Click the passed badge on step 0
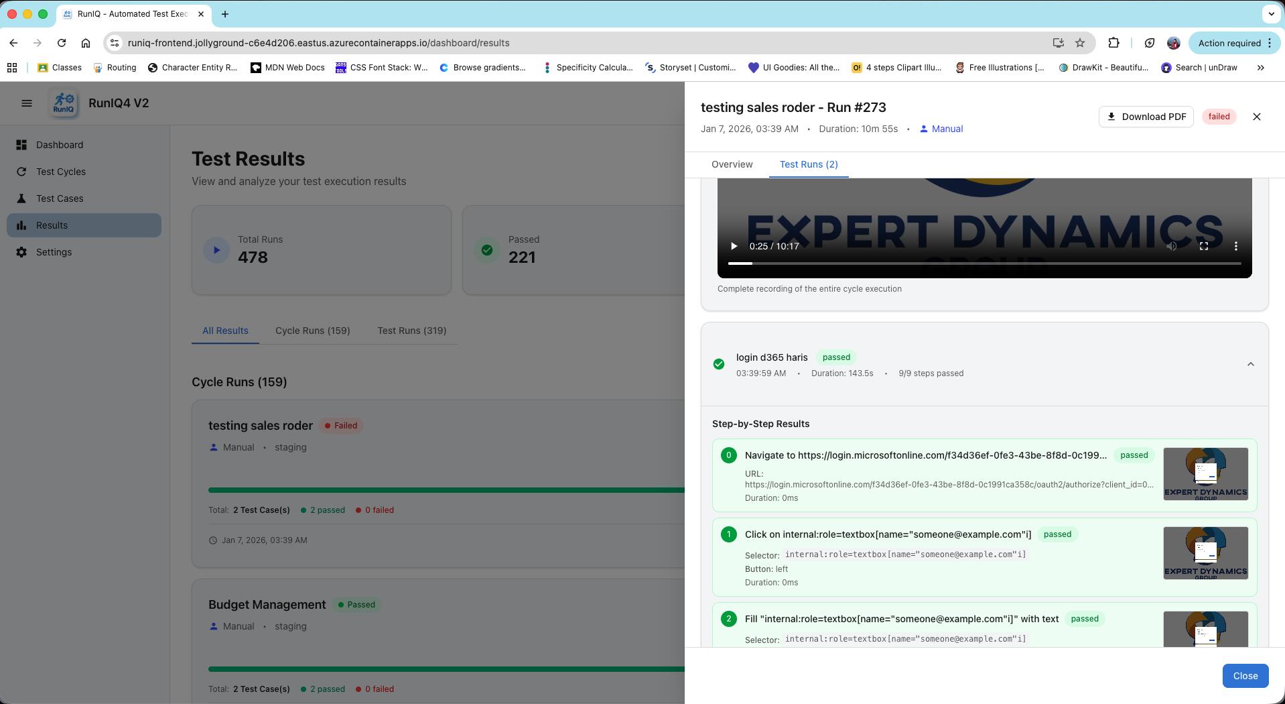This screenshot has height=704, width=1285. click(1134, 455)
